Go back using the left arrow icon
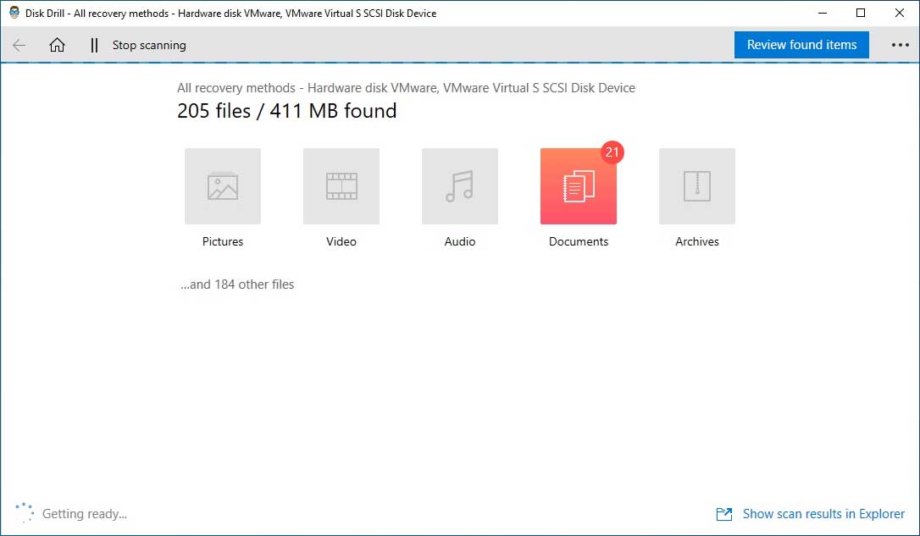This screenshot has height=536, width=920. click(x=19, y=45)
